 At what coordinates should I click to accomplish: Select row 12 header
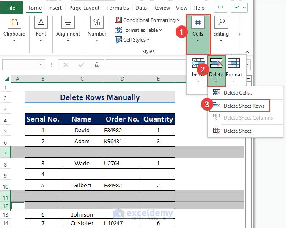tap(5, 206)
